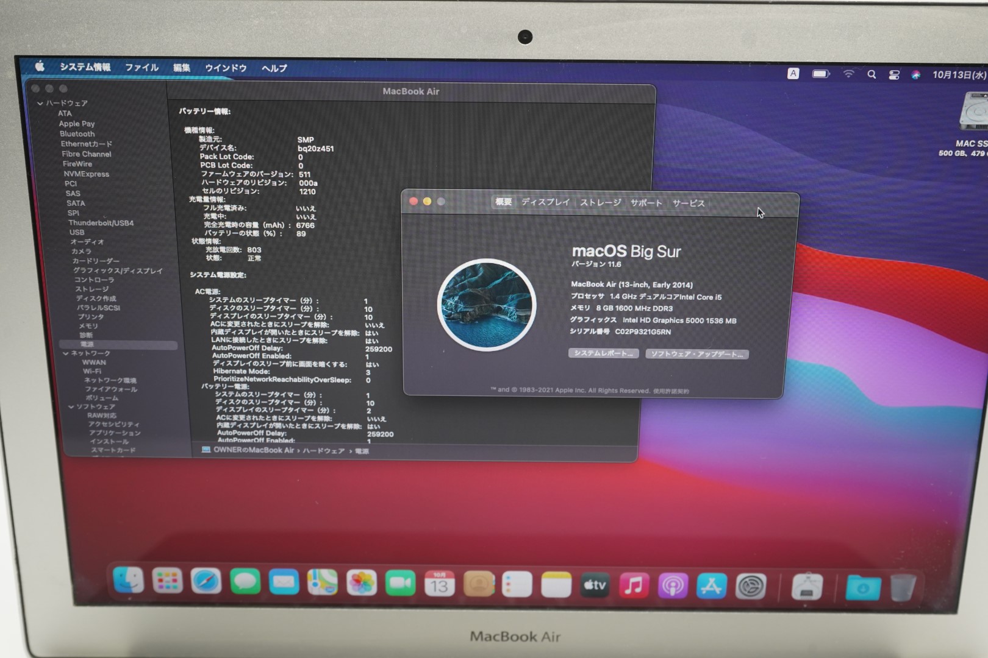Click the date 10月13日 in menu bar
Viewport: 988px width, 658px height.
(959, 75)
